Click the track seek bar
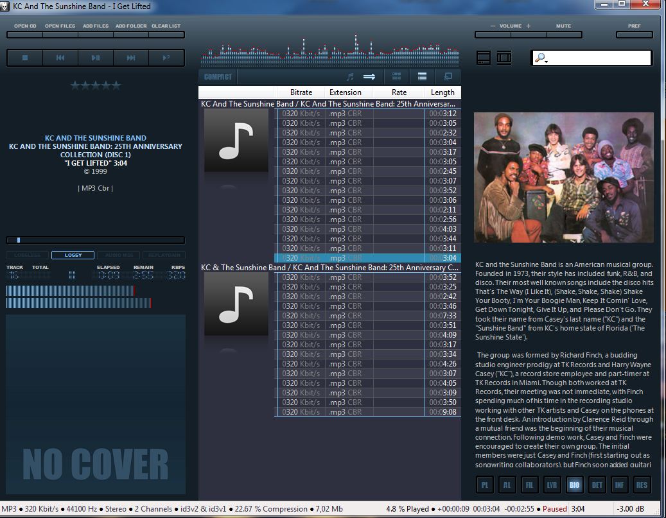This screenshot has height=518, width=666. 96,240
